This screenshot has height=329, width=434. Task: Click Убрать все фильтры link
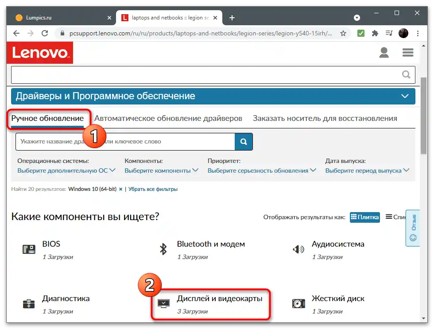(x=153, y=189)
